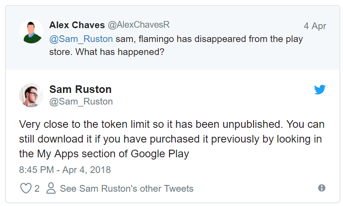Screen dimensions: 343x206
Task: Click the info icon below the tweet
Action: [322, 188]
